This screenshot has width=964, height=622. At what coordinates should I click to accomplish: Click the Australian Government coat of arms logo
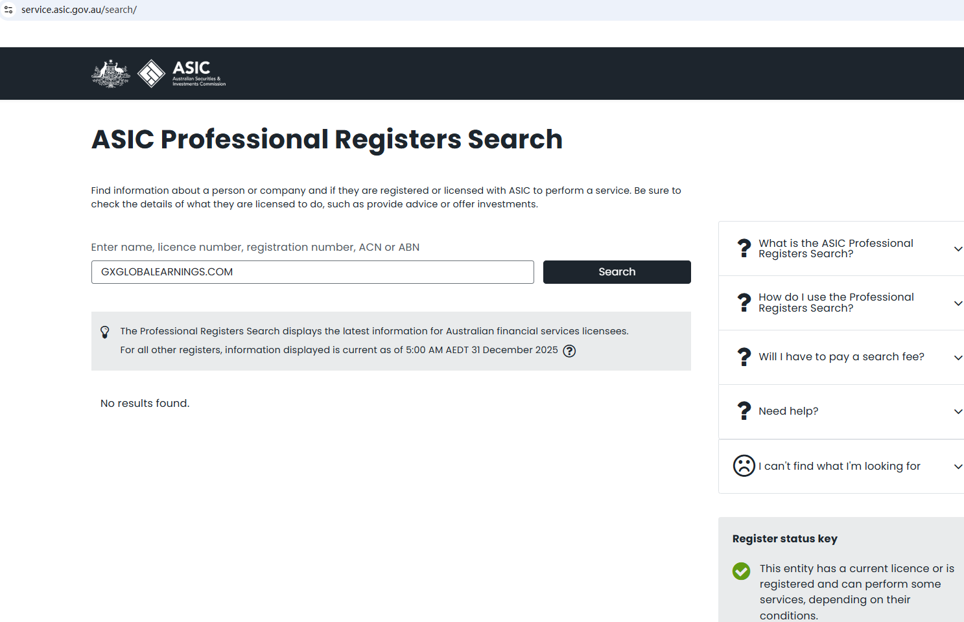[x=111, y=74]
